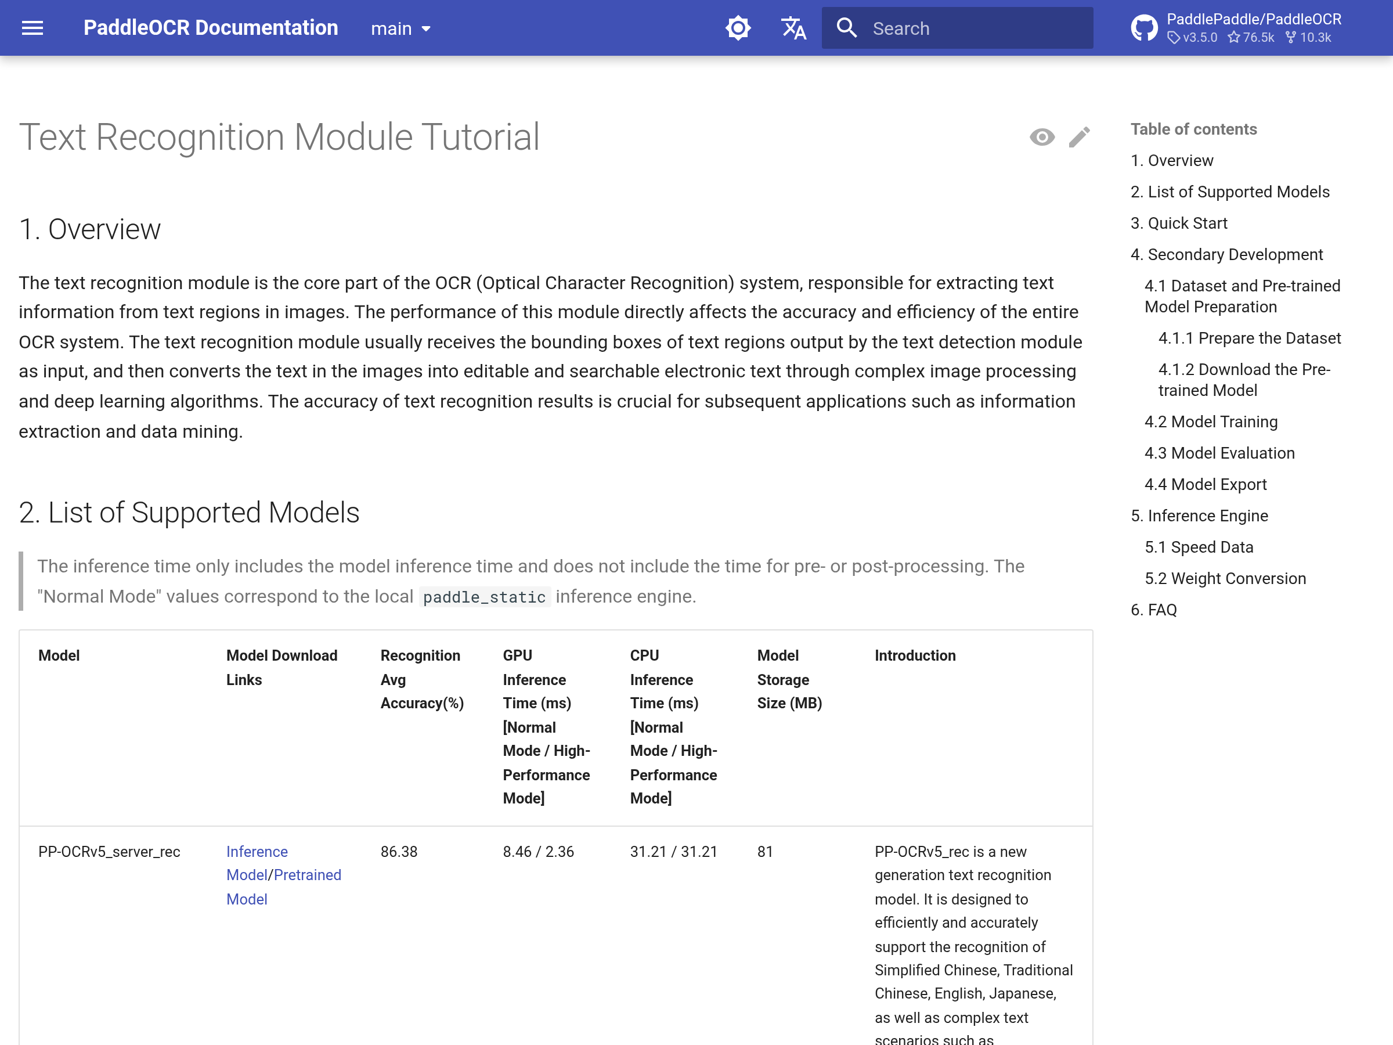This screenshot has width=1393, height=1045.
Task: Click the dropdown arrow beside main
Action: [427, 29]
